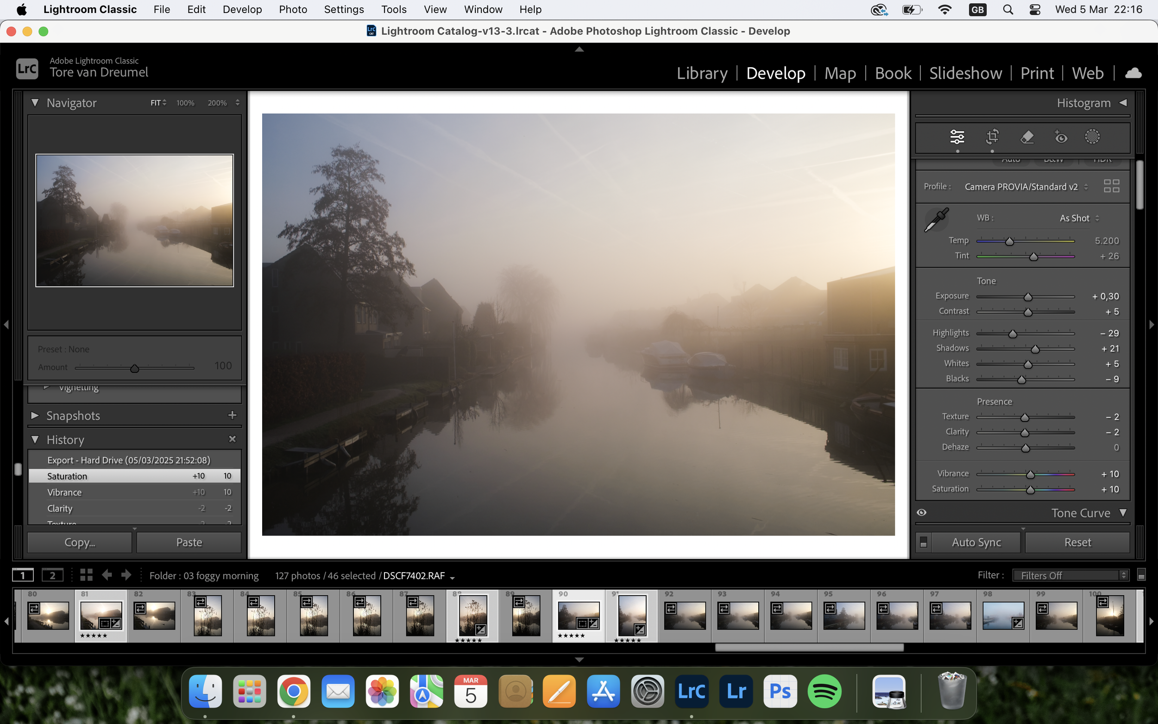Open the Masking tool
Viewport: 1158px width, 724px height.
(x=1092, y=137)
